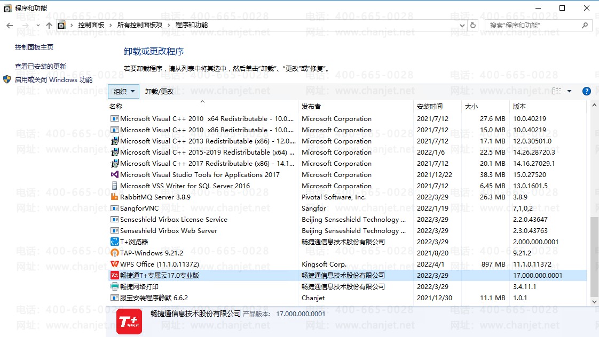Click Senseshield Virbox License Service icon

pyautogui.click(x=115, y=220)
